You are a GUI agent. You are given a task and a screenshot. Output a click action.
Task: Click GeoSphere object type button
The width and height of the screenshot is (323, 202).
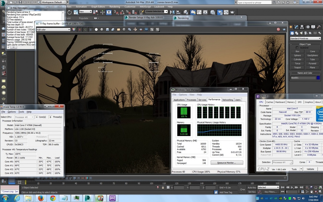click(x=312, y=55)
